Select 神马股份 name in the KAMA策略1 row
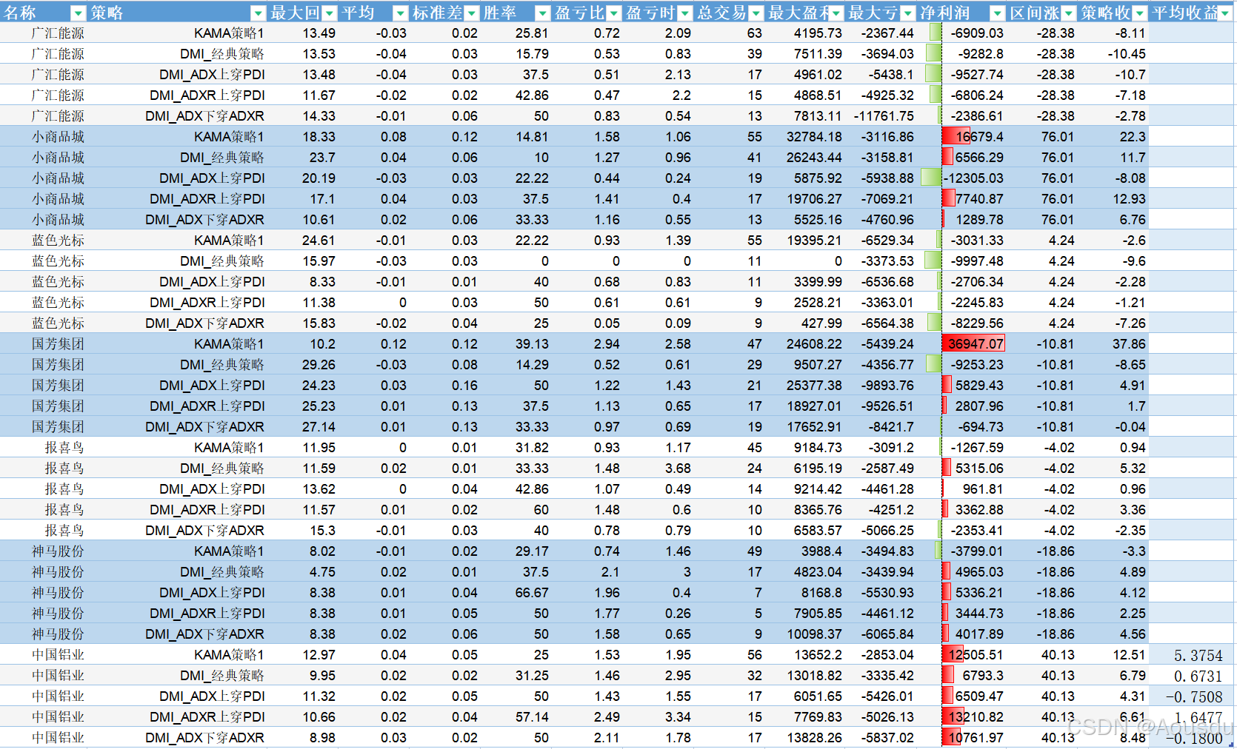Screen dimensions: 1237x749 pos(44,551)
